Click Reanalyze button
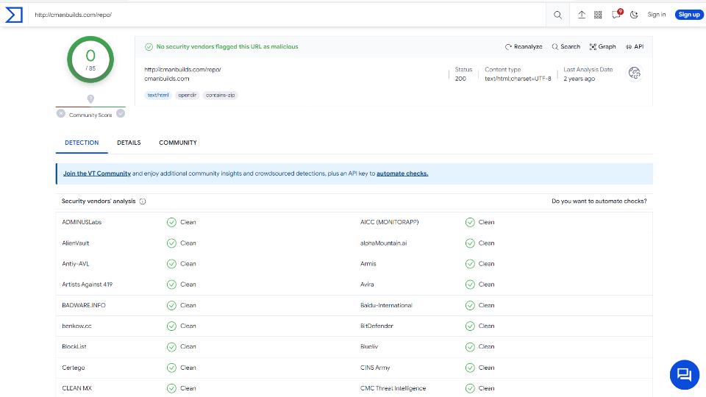The width and height of the screenshot is (706, 397). pos(524,46)
